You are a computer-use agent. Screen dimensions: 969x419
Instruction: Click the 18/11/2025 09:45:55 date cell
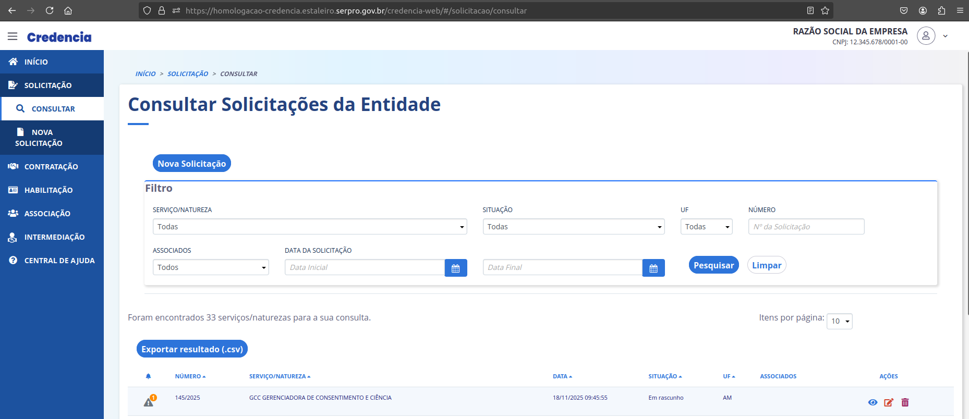point(580,398)
